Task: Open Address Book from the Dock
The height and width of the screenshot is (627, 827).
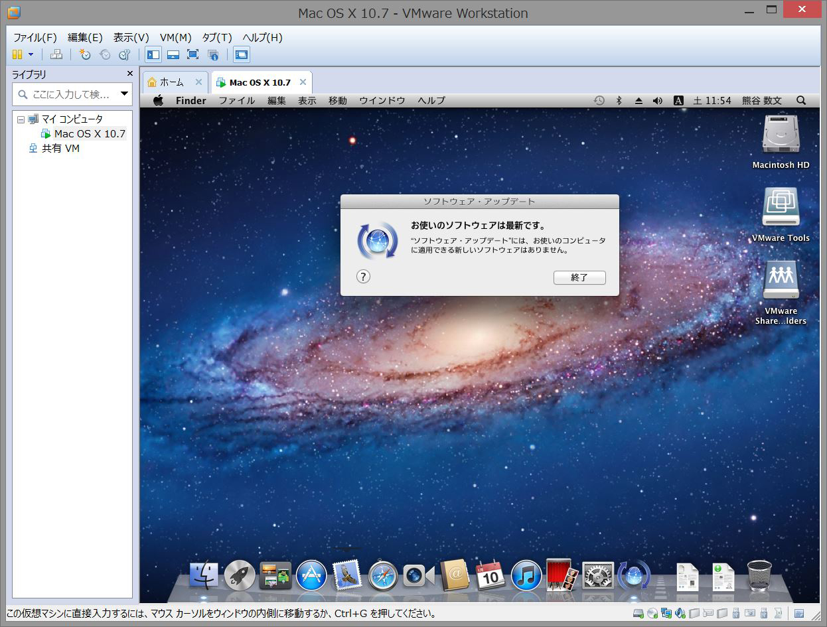Action: [455, 575]
